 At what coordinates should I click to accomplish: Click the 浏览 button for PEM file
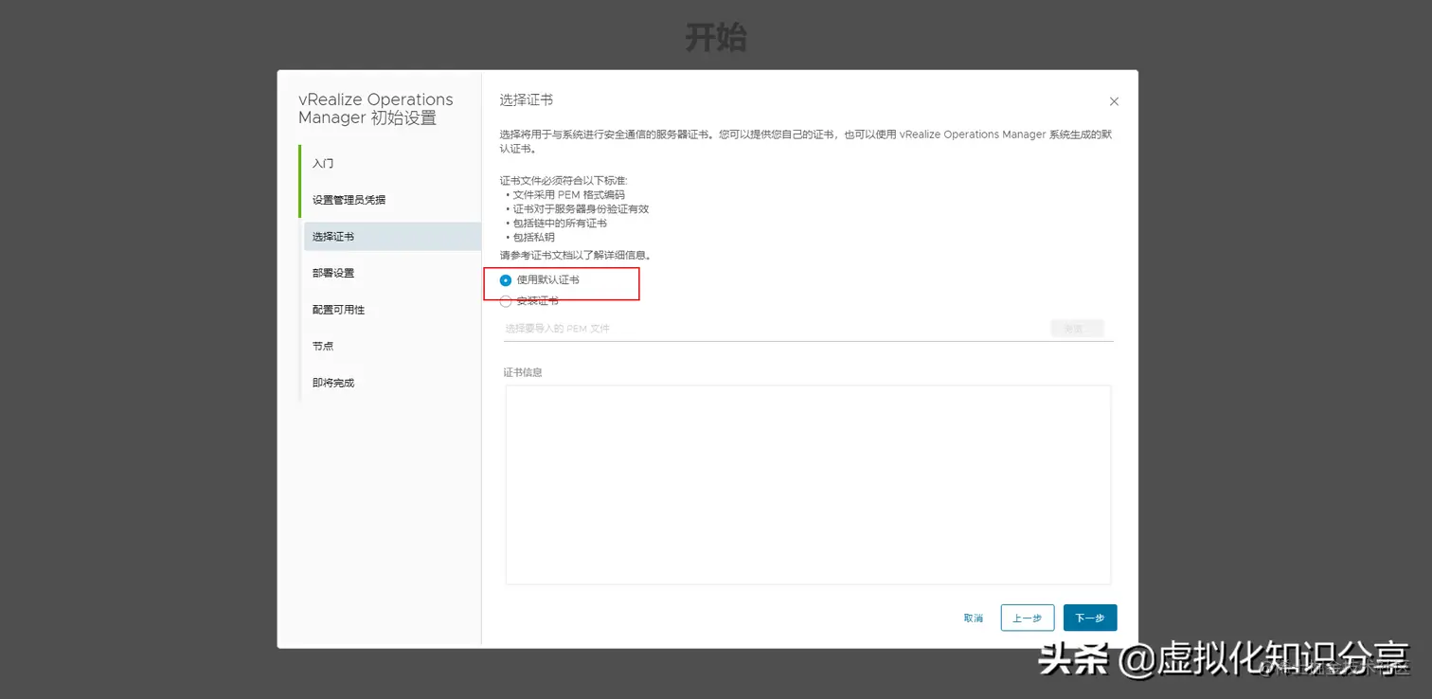1076,327
